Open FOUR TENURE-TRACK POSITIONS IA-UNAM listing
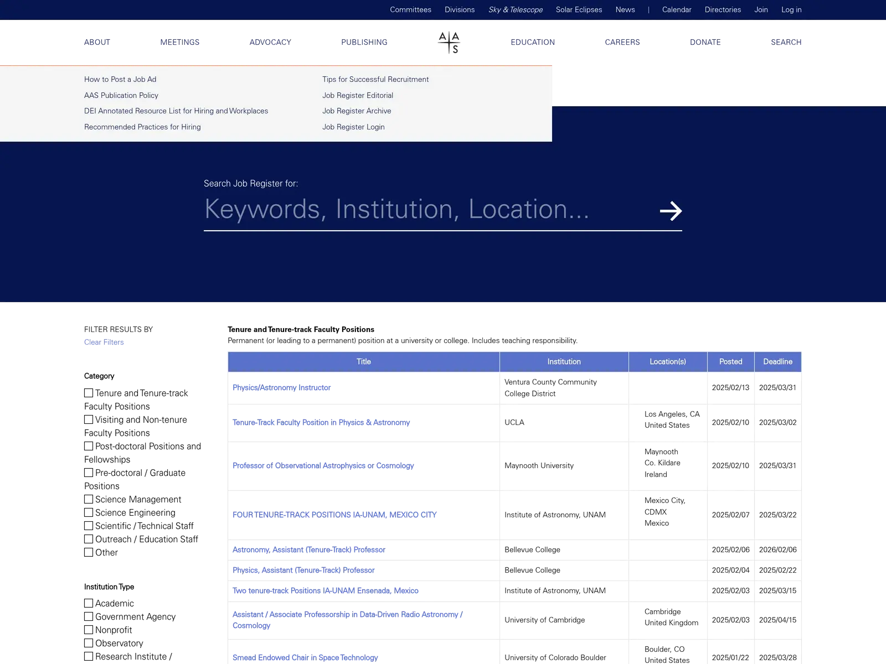The image size is (886, 664). (334, 515)
